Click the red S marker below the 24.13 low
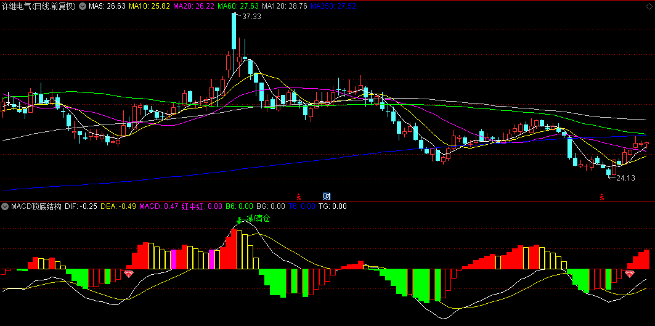 click(x=602, y=197)
